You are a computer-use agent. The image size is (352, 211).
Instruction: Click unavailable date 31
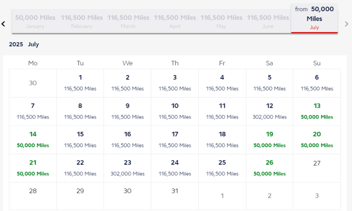pos(175,196)
